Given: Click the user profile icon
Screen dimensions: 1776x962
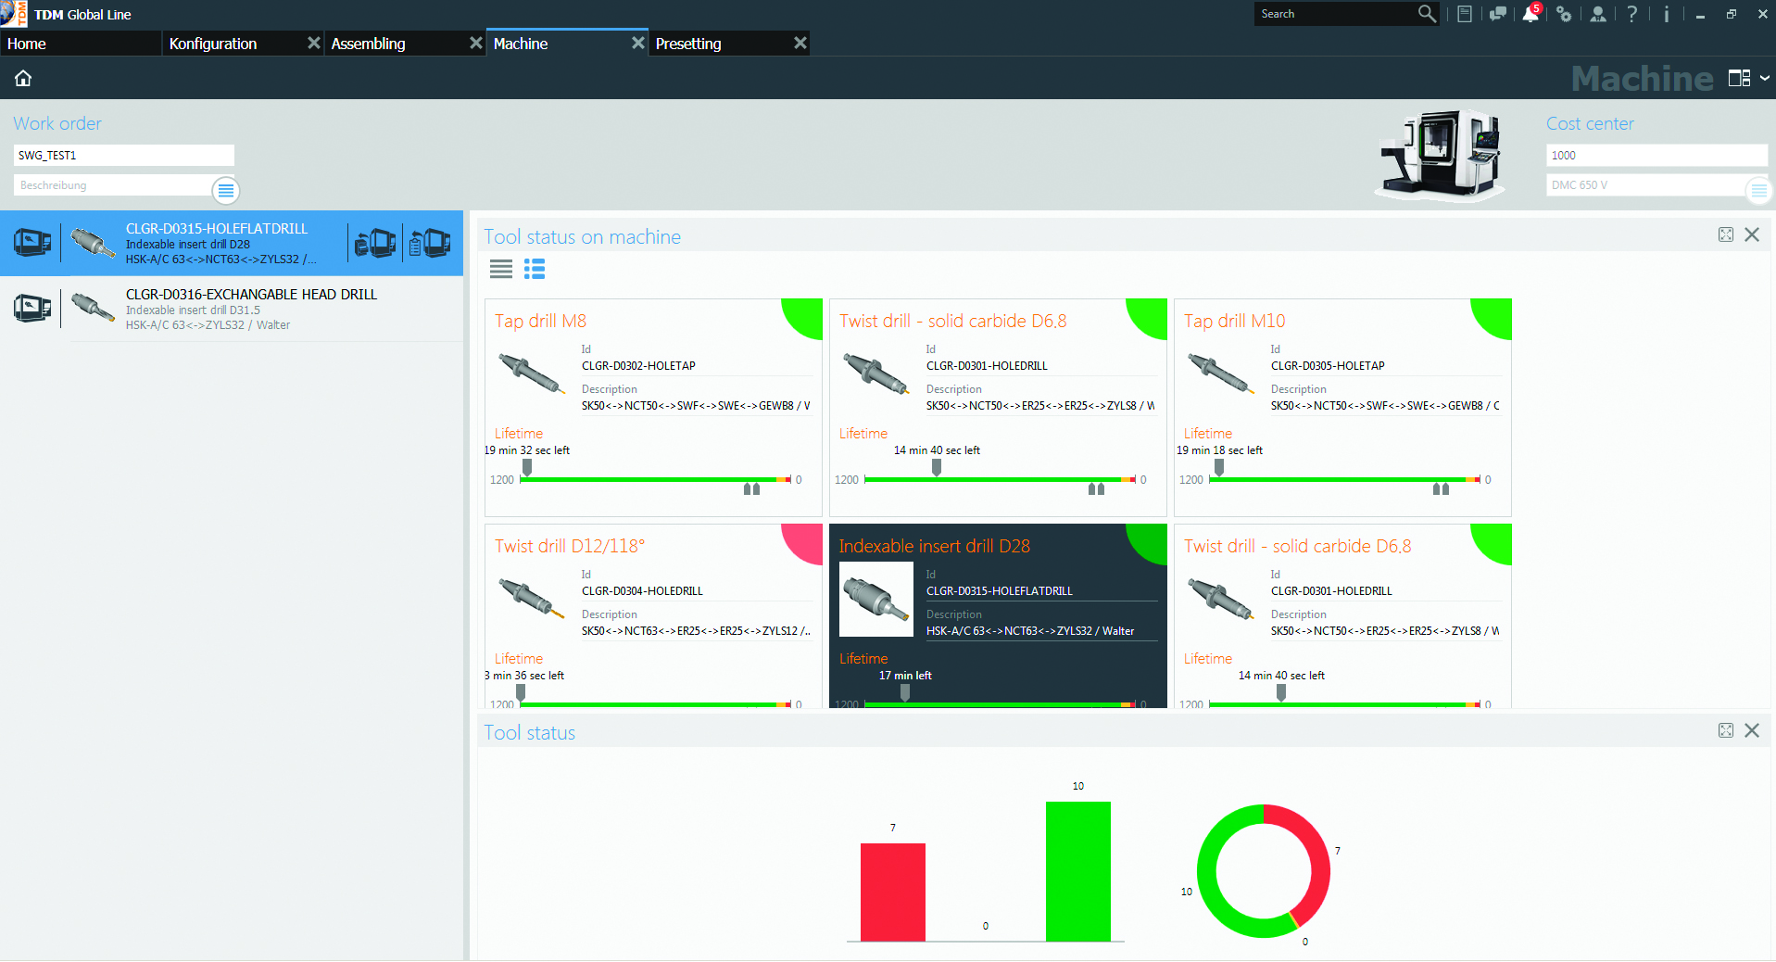Looking at the screenshot, I should point(1598,14).
